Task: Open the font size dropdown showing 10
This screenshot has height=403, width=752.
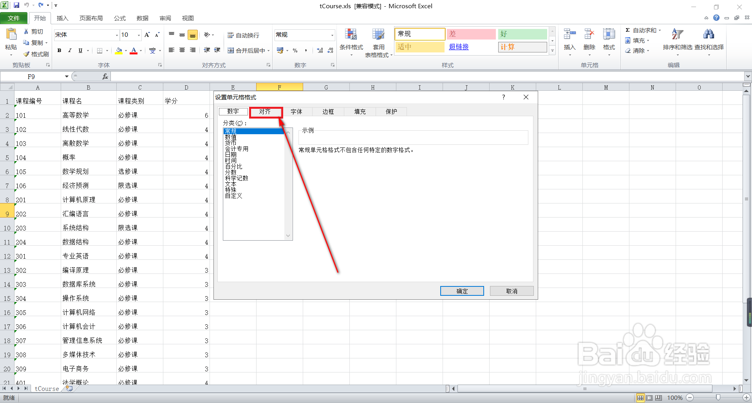Action: [139, 35]
